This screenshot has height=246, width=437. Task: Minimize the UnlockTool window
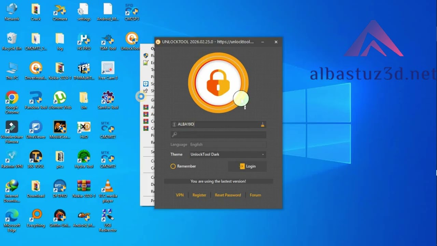(263, 42)
